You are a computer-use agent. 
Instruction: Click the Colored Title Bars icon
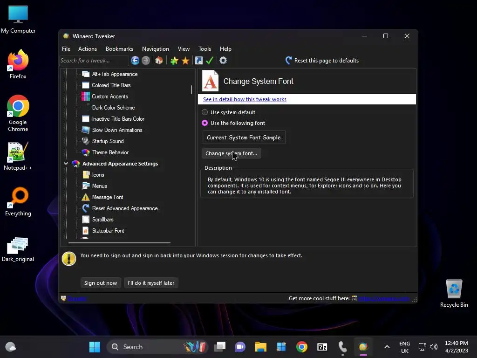[86, 85]
